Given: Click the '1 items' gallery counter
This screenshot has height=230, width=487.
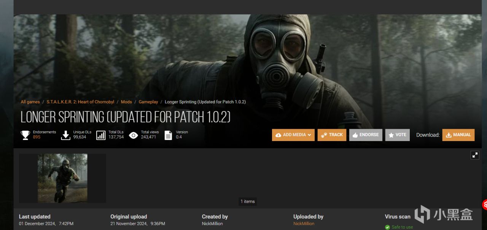Looking at the screenshot, I should 248,201.
